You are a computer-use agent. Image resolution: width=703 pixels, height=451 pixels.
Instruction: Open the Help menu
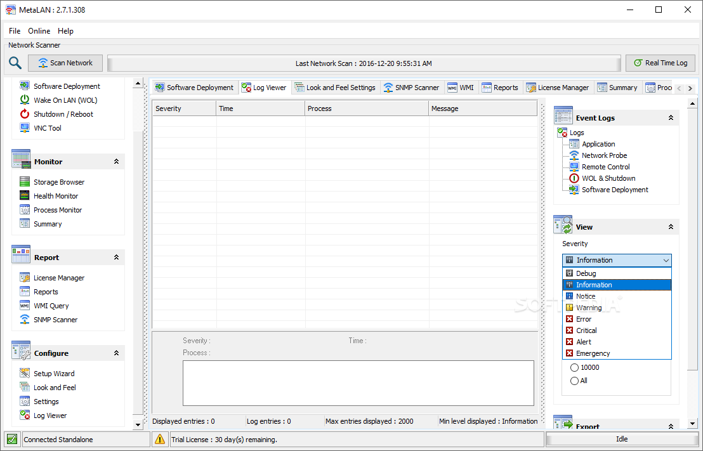coord(65,31)
